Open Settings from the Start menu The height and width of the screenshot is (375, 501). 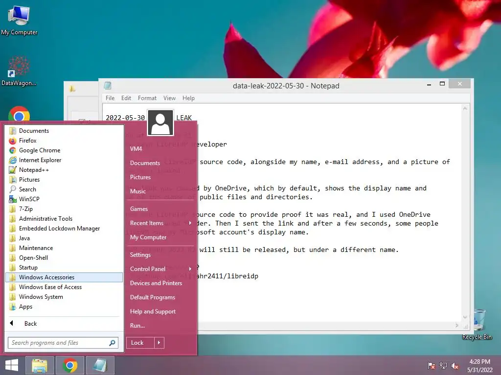160,255
